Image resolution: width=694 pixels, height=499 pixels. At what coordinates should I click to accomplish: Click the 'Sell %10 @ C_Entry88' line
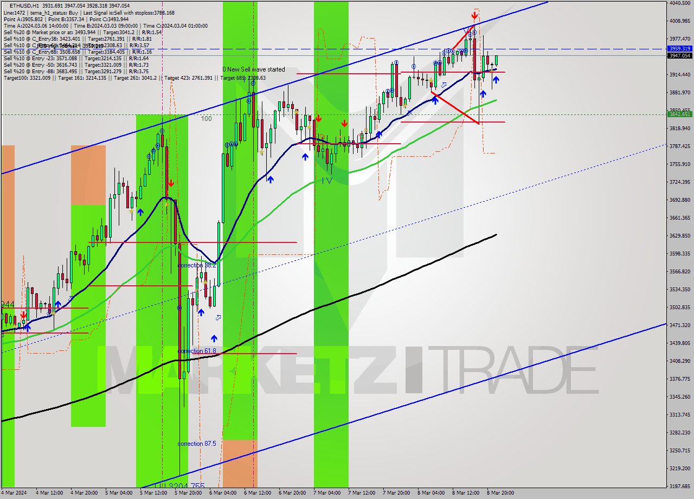78,52
